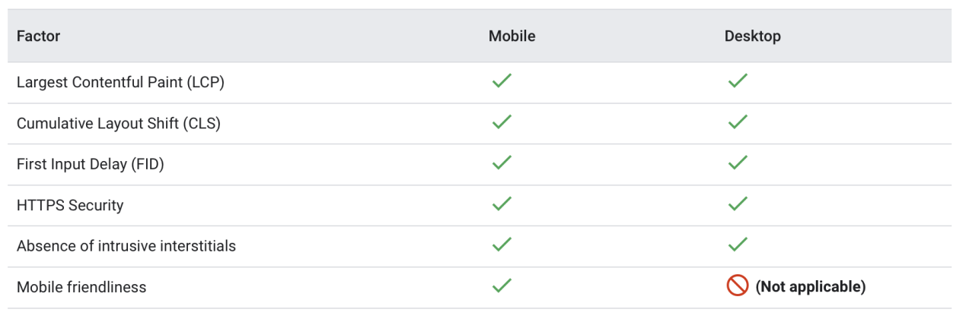Click the Factor column header

(x=38, y=36)
